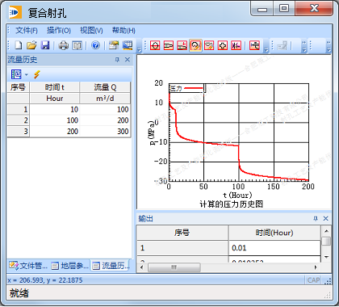
Task: Open the 操作(O) menu
Action: tap(59, 31)
